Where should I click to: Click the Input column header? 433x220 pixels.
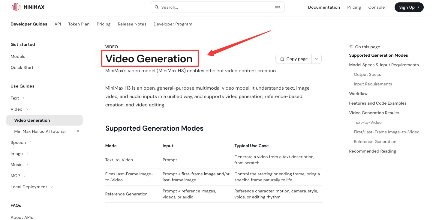168,146
